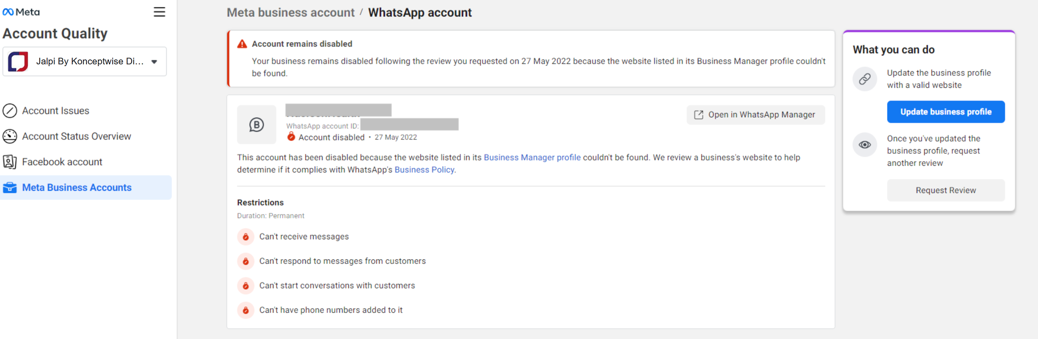Click the Jalpi account logo thumbnail

[x=18, y=62]
